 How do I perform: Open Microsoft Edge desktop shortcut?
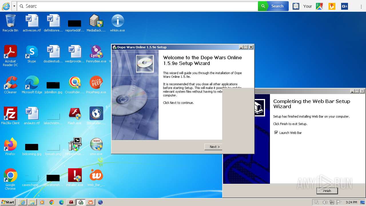click(32, 85)
